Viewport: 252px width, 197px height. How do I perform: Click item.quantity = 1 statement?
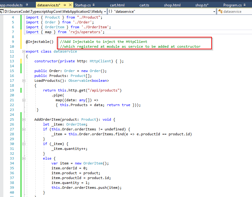[70, 183]
